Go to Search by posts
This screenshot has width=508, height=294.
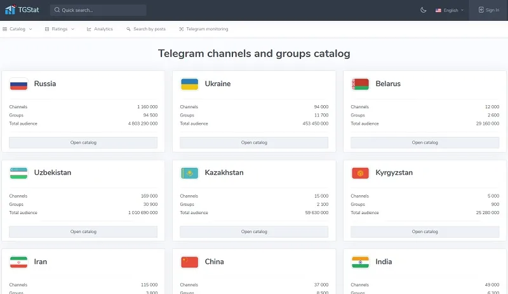[146, 29]
